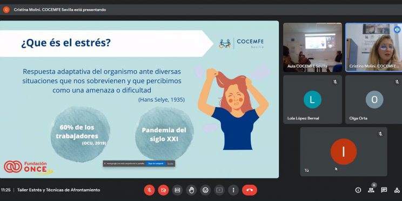
Task: Click muted mic icon on Tú tile
Action: (x=380, y=134)
